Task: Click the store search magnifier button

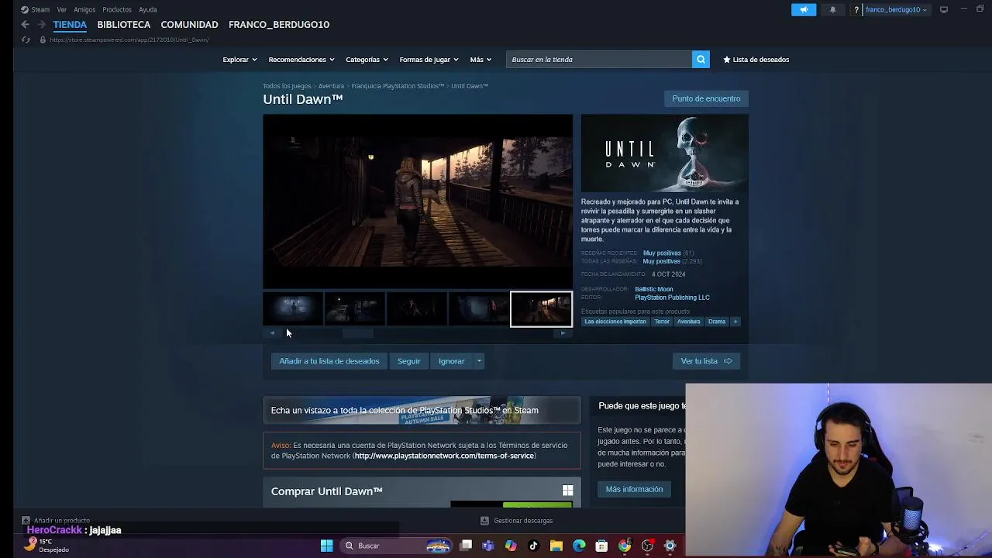Action: [x=701, y=60]
